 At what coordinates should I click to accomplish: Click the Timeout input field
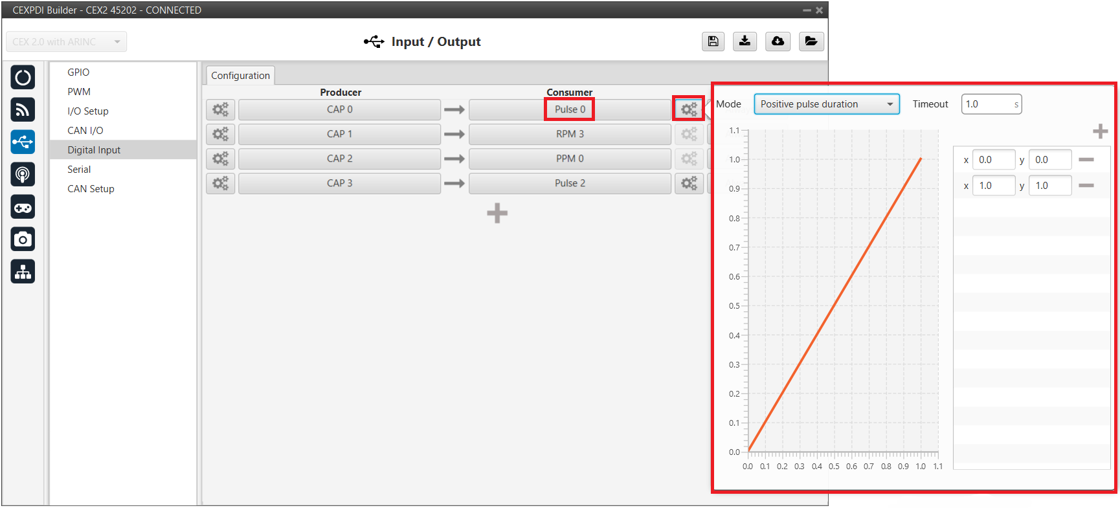(988, 104)
